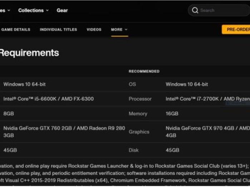The width and height of the screenshot is (250, 187).
Task: Open the Individual Titles tab
Action: coord(58,30)
